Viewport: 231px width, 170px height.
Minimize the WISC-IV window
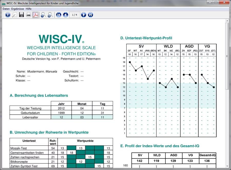click(x=210, y=2)
